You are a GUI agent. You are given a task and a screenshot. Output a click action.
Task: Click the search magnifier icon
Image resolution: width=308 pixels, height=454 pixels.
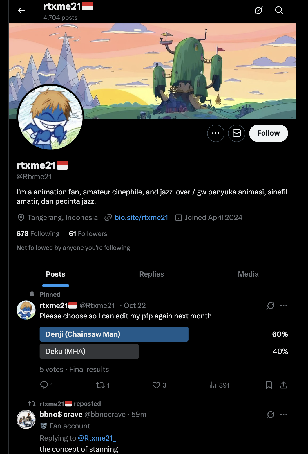pyautogui.click(x=279, y=11)
